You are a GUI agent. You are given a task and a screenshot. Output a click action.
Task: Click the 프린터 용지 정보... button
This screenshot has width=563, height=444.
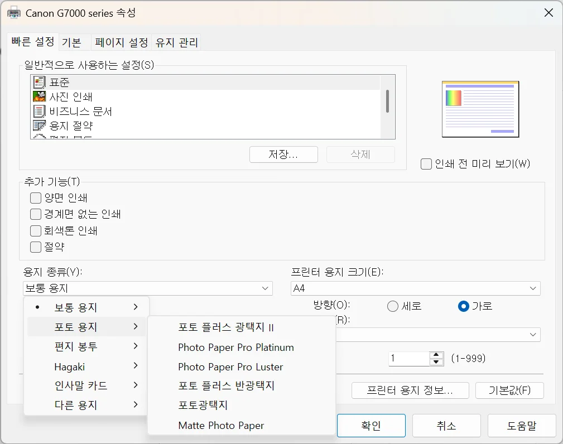pos(410,390)
